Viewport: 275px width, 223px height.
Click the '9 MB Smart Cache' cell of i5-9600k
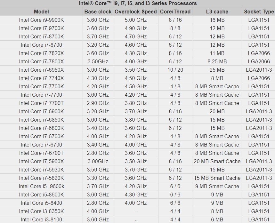tap(217, 186)
